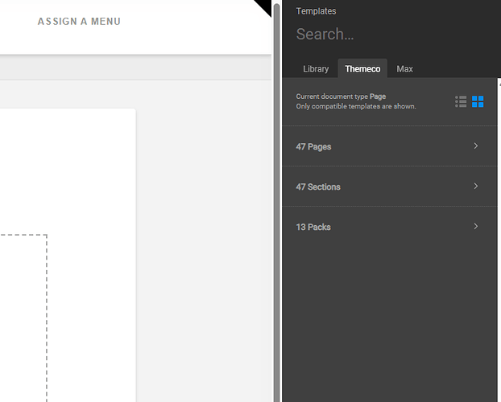Click the empty panel area below Packs
Viewport: 501px width, 402px height.
coord(391,322)
